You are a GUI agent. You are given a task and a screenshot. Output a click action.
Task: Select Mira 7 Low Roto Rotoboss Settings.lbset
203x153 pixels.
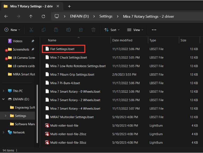[x=78, y=66]
